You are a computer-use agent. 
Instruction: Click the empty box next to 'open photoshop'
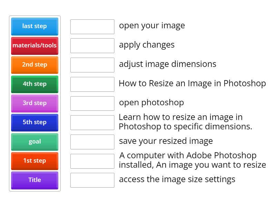click(92, 103)
